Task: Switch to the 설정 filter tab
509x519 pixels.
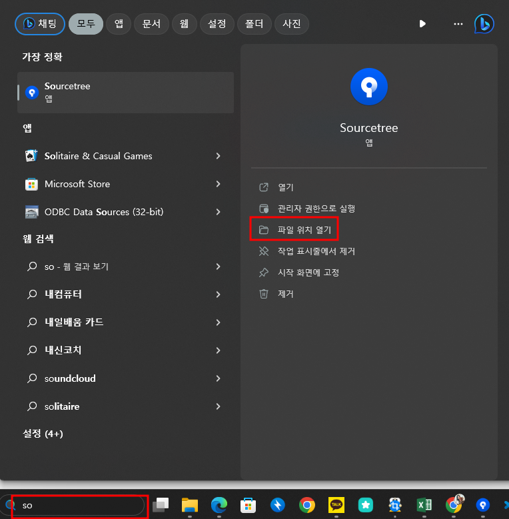Action: tap(217, 24)
